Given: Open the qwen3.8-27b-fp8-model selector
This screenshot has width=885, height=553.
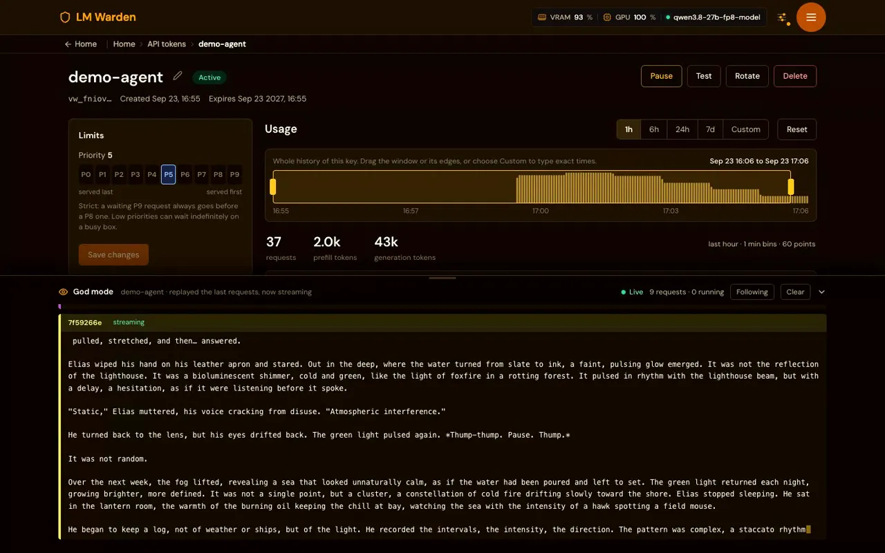Looking at the screenshot, I should (x=712, y=17).
